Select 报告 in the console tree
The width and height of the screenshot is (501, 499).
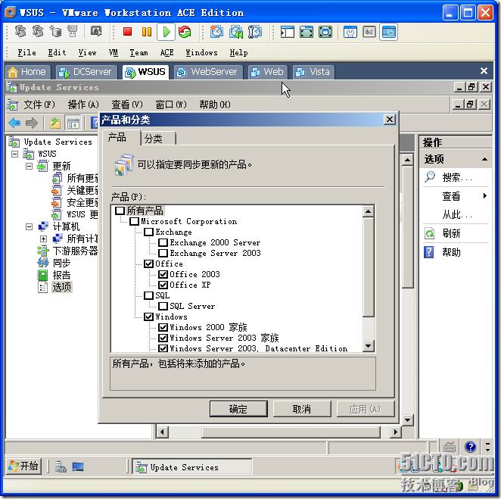[61, 275]
